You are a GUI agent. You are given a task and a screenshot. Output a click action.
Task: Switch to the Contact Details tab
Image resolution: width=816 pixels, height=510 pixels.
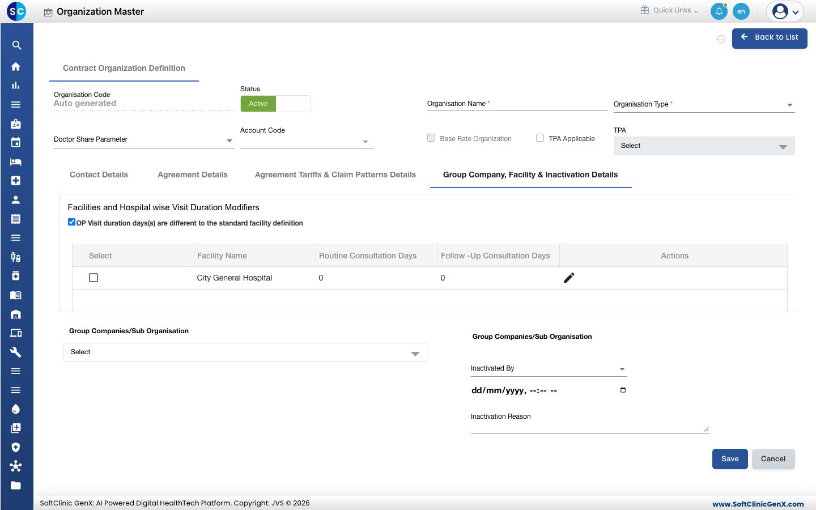pyautogui.click(x=99, y=175)
